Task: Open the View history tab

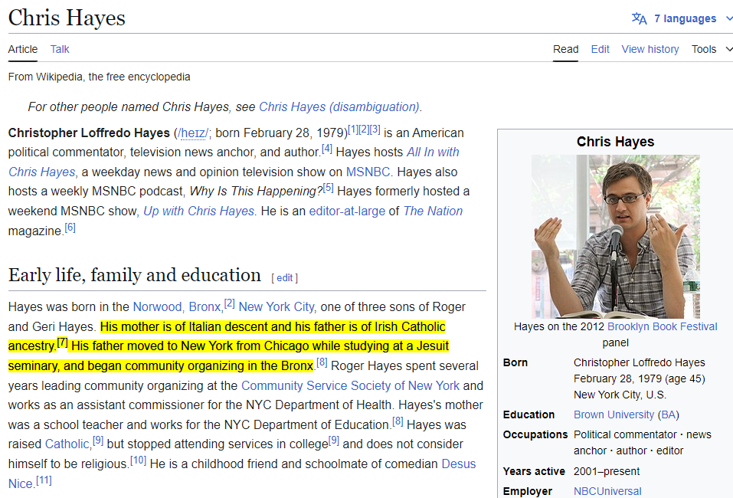Action: click(650, 49)
